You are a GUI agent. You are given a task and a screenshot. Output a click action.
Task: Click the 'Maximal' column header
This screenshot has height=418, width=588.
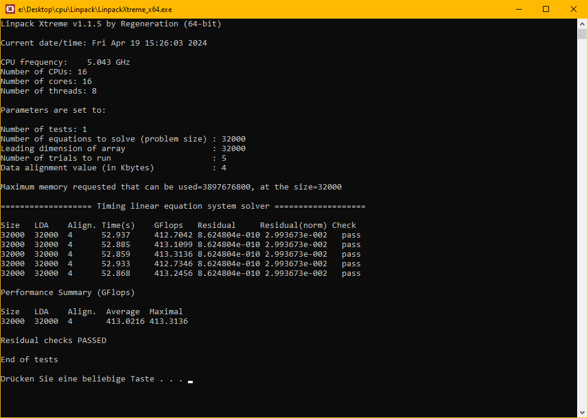tap(166, 312)
